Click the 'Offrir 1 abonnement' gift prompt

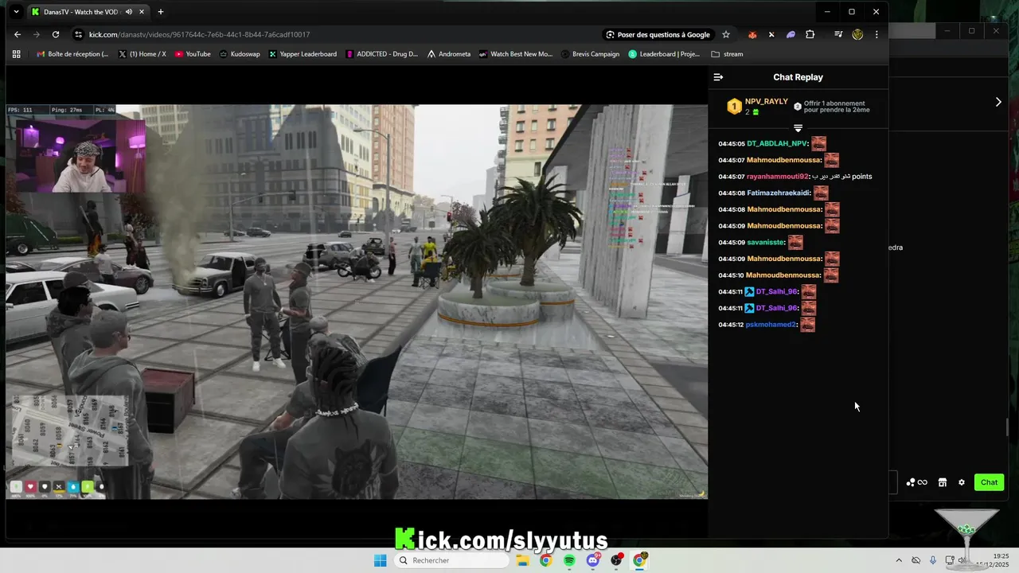click(x=831, y=107)
